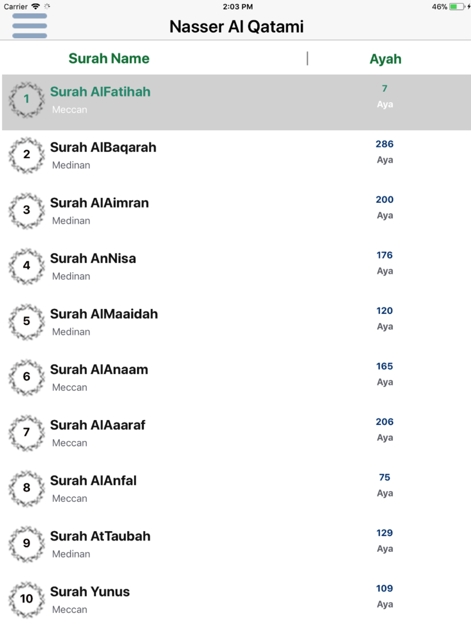Click the wreath badge numbered 9
The width and height of the screenshot is (471, 628).
[27, 544]
